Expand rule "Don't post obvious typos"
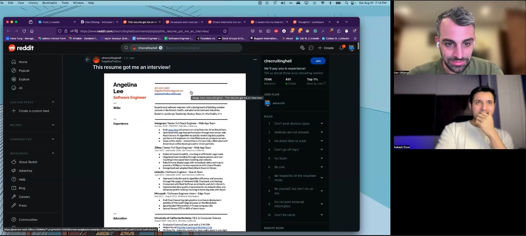 tap(322, 124)
